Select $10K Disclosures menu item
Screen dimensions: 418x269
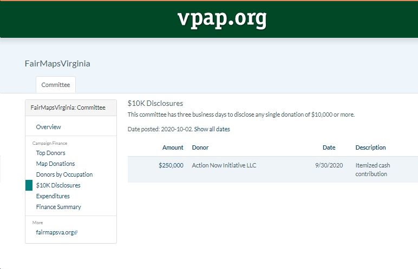click(58, 185)
